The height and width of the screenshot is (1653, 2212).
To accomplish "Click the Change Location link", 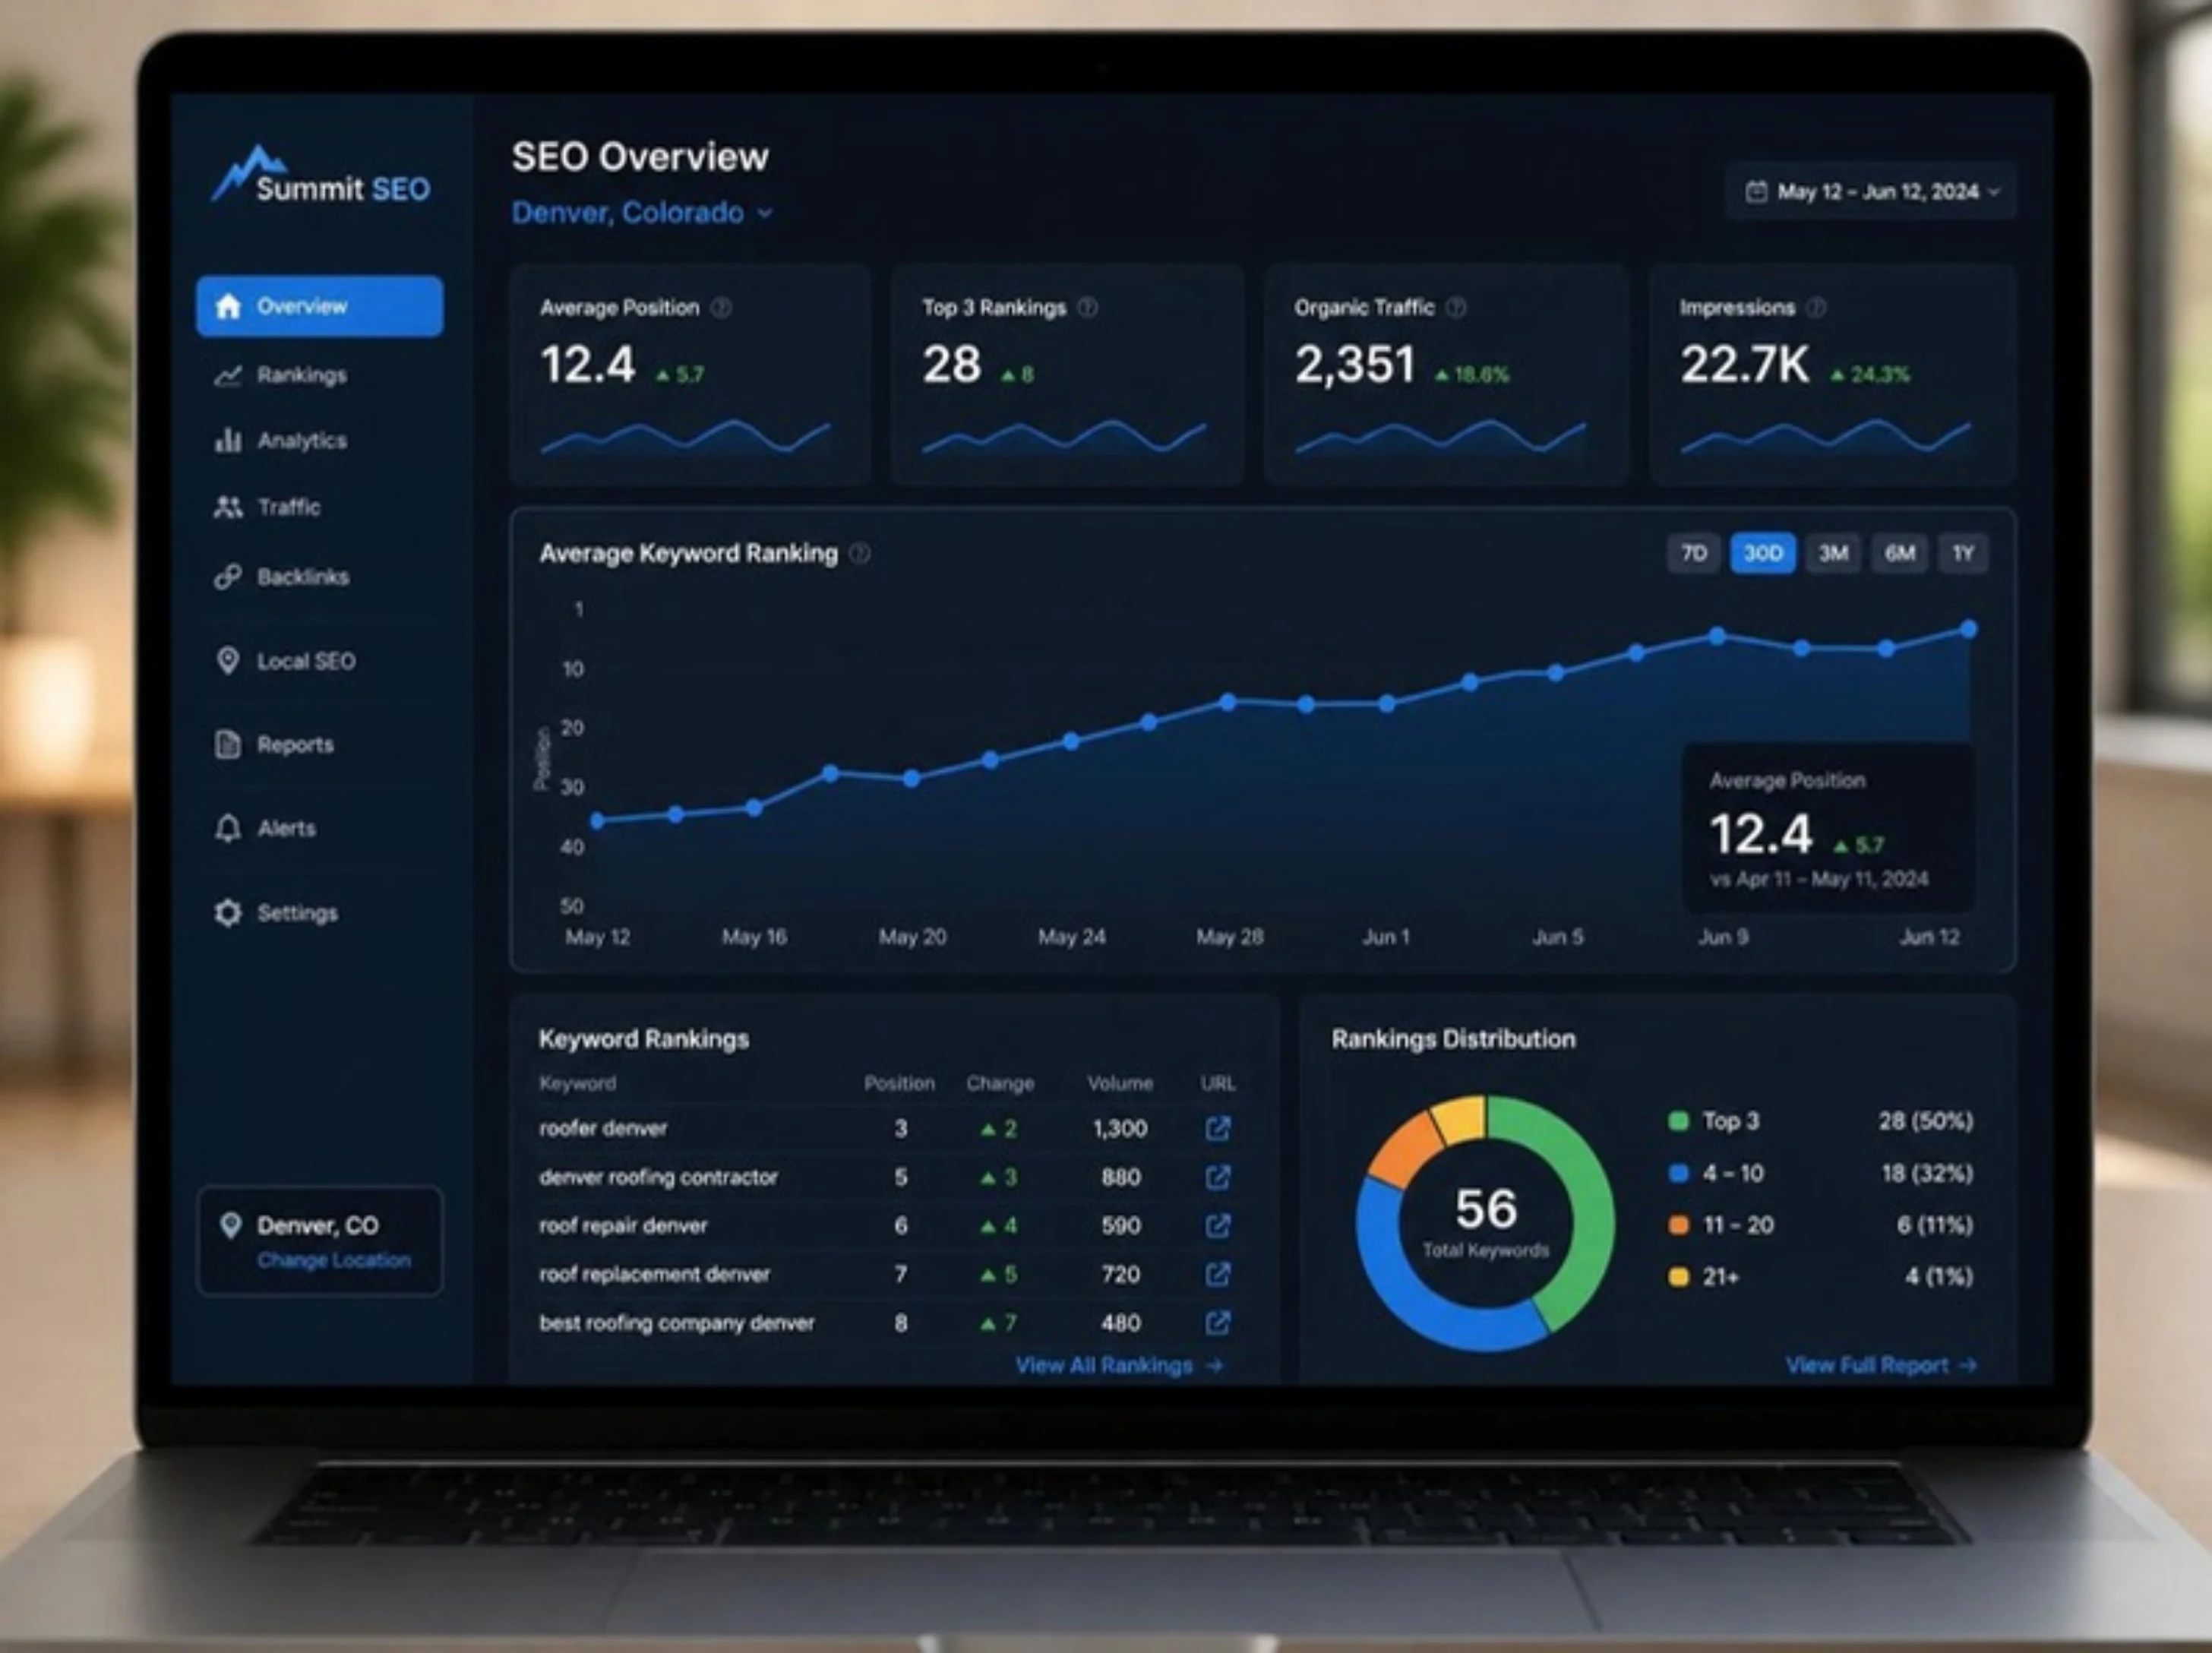I will pyautogui.click(x=334, y=1260).
